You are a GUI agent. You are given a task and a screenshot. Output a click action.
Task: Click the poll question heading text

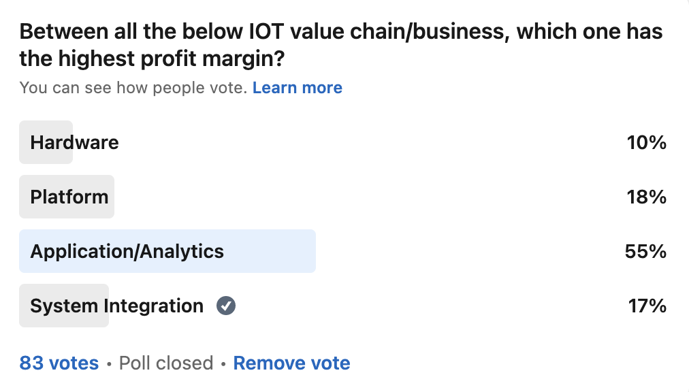[x=340, y=32]
